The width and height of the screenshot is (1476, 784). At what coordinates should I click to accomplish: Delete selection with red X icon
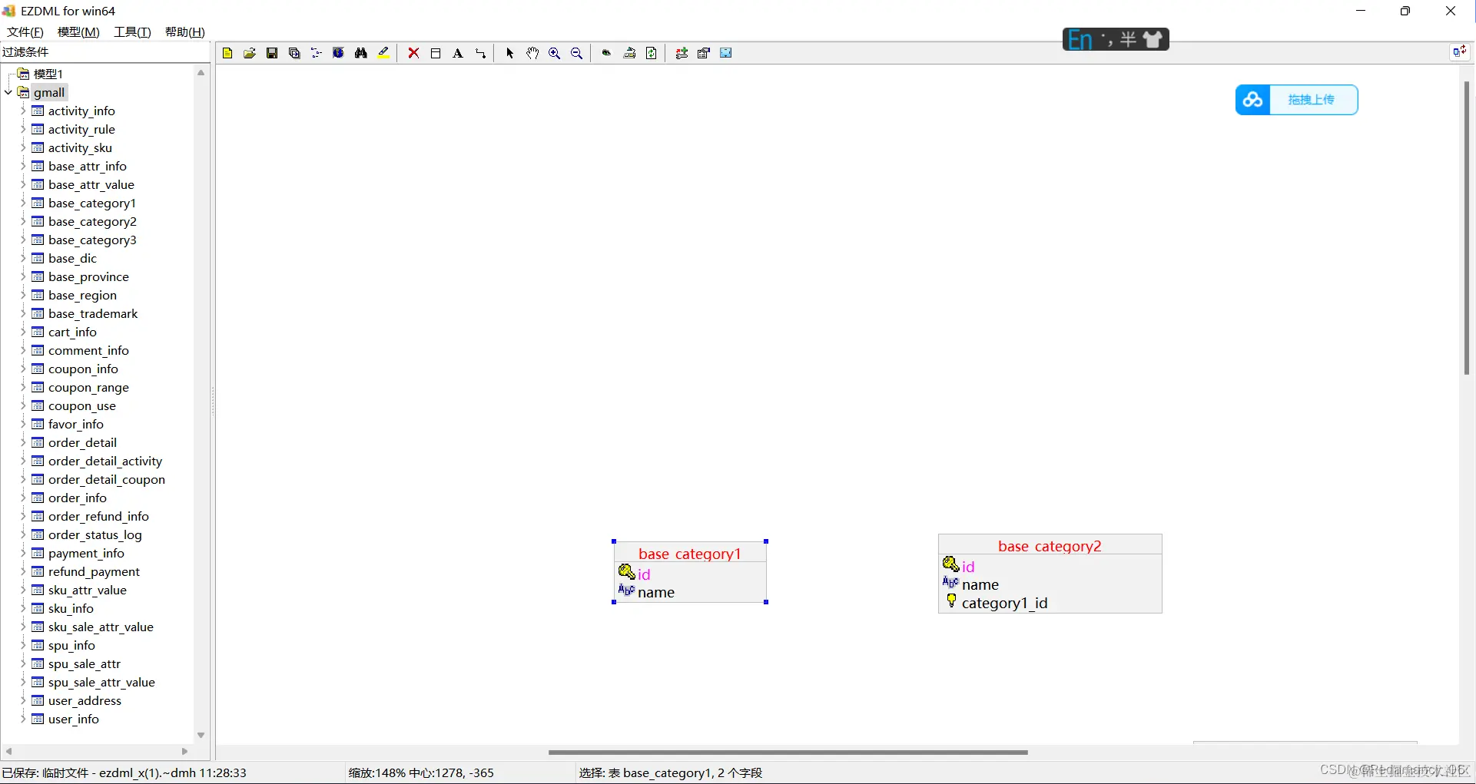(x=413, y=53)
